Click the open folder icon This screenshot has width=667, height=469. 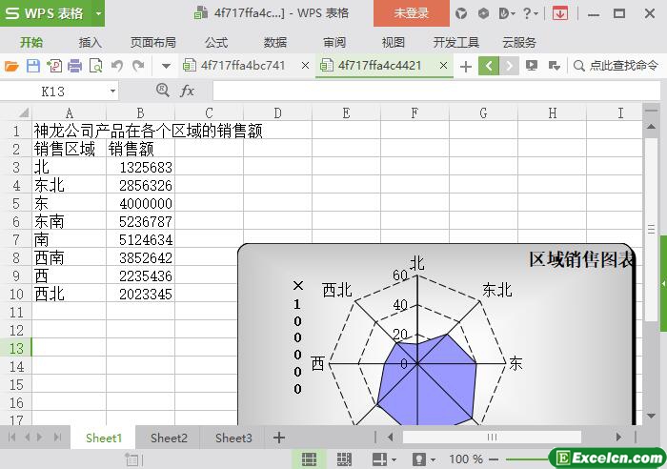tap(11, 66)
